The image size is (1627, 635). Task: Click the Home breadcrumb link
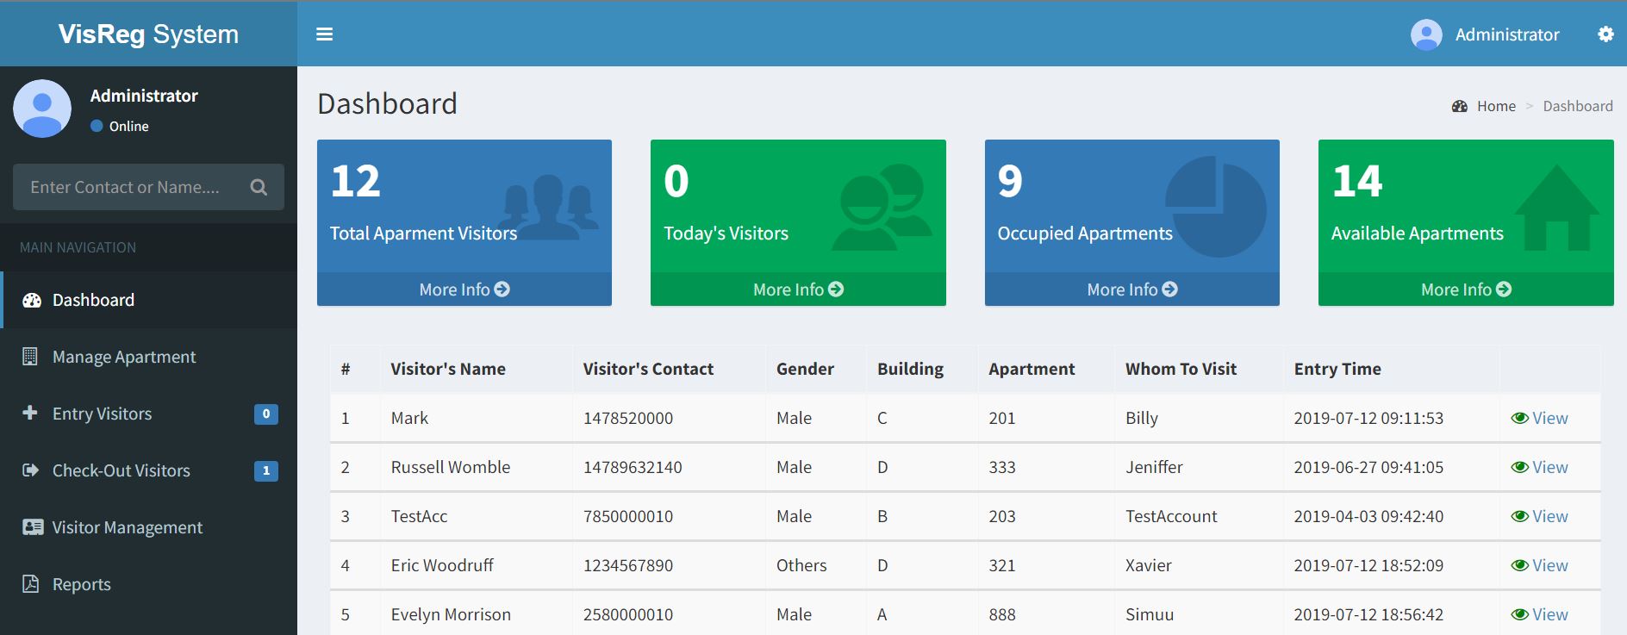(1495, 106)
